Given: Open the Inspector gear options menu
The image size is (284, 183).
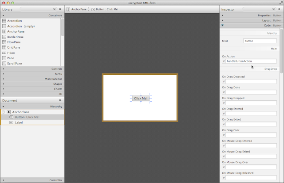Looking at the screenshot, I should tap(280, 9).
